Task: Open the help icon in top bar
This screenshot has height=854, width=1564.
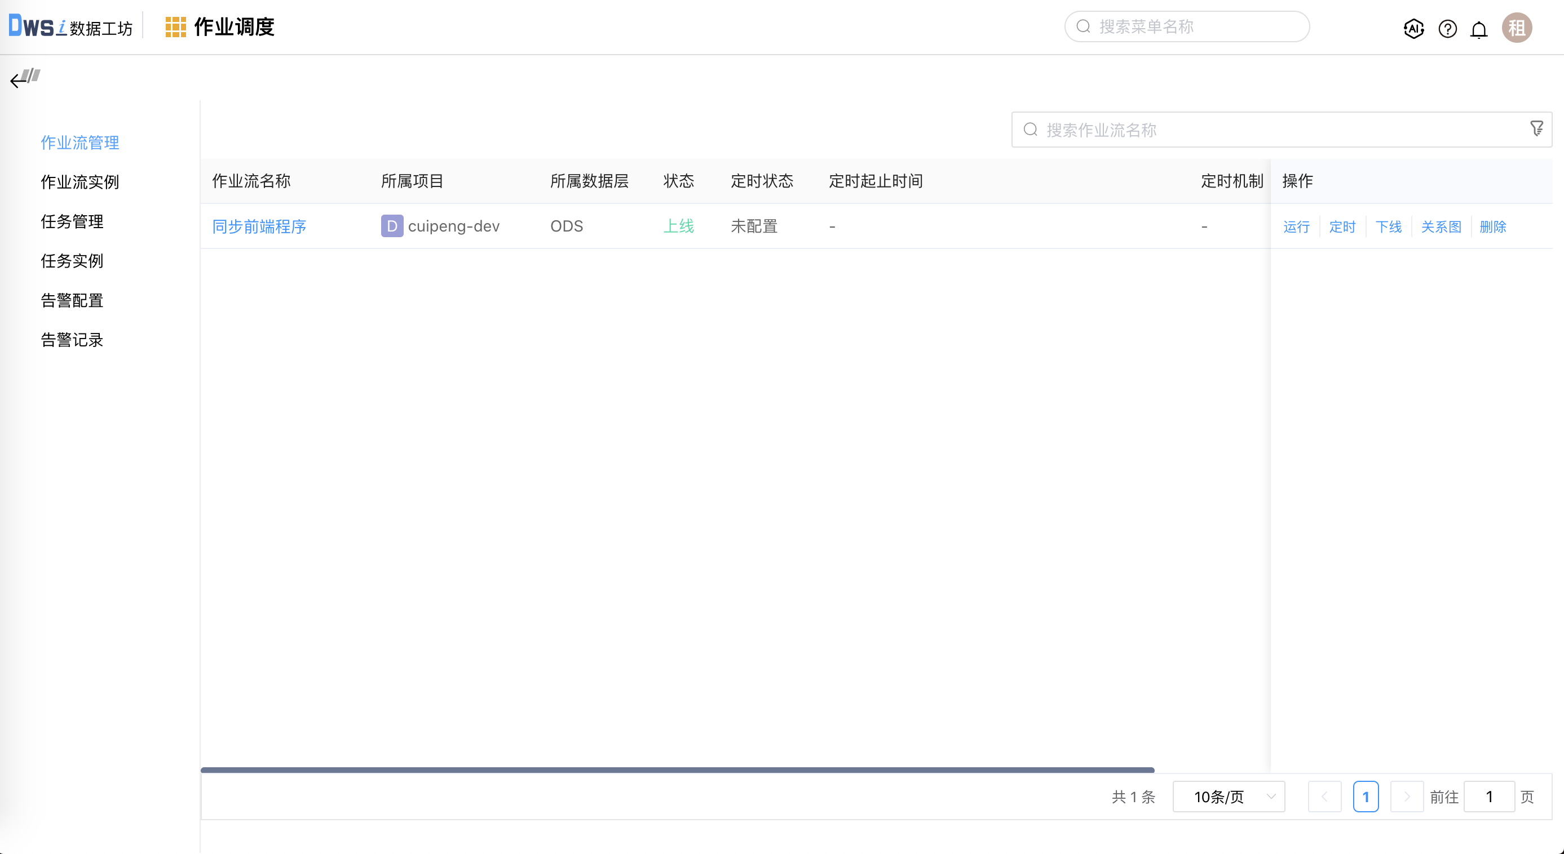Action: [1447, 29]
